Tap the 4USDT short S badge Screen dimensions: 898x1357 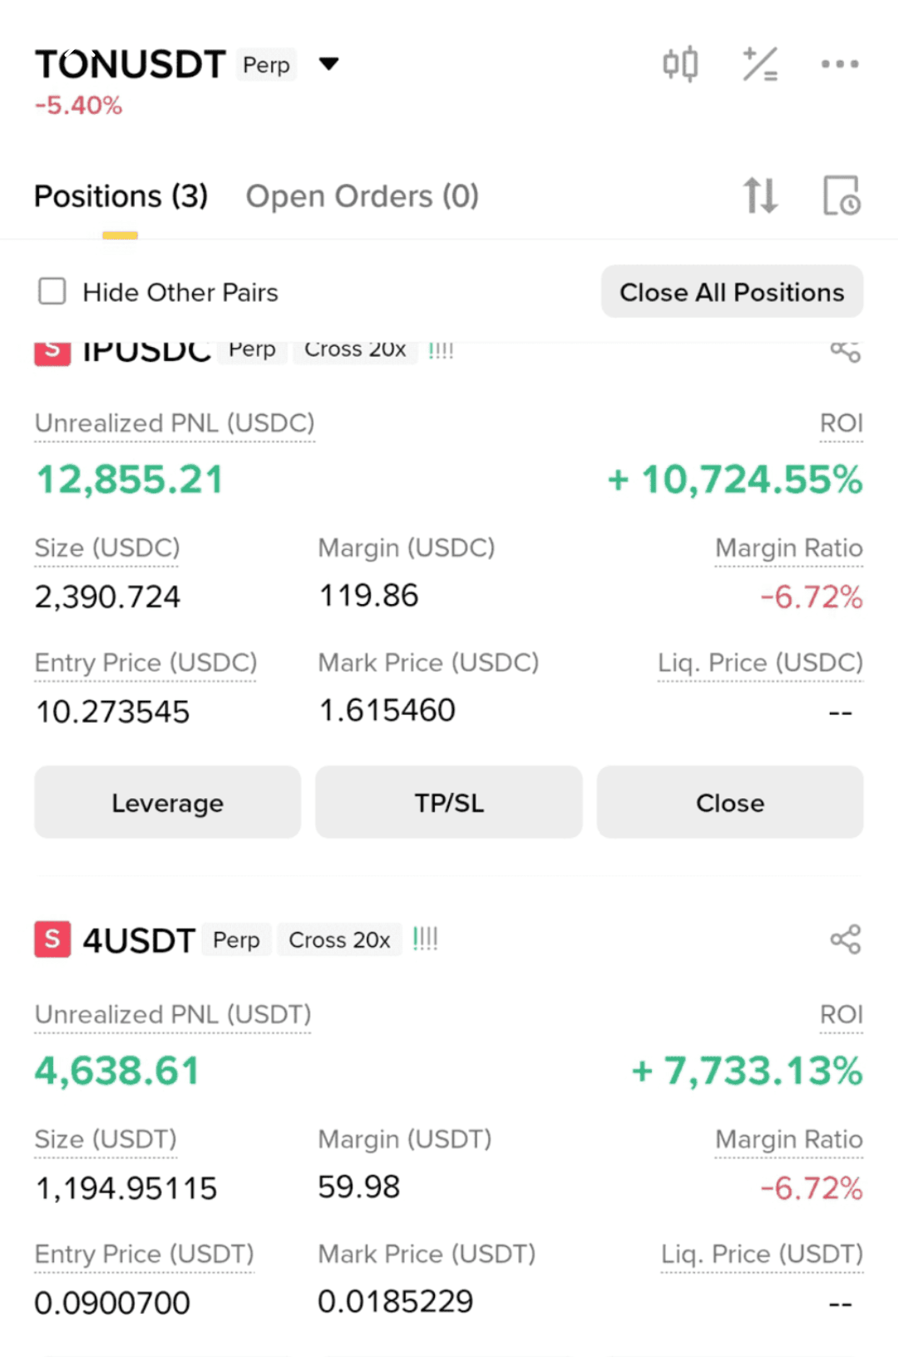pos(52,939)
